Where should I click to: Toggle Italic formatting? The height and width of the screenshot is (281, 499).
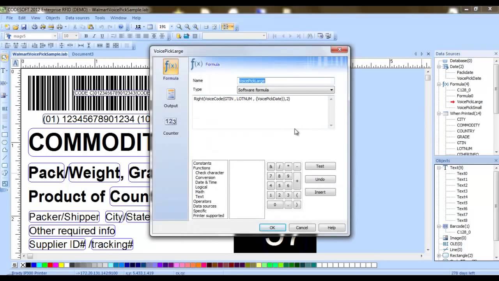coord(94,36)
